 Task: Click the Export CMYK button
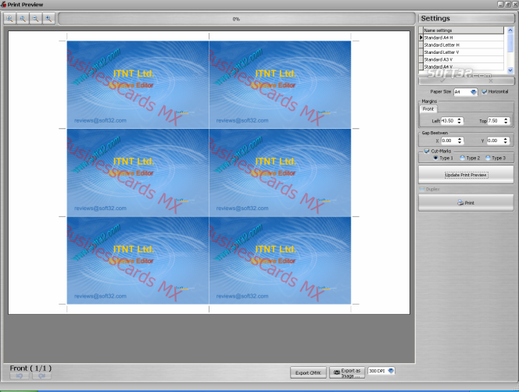click(x=308, y=372)
